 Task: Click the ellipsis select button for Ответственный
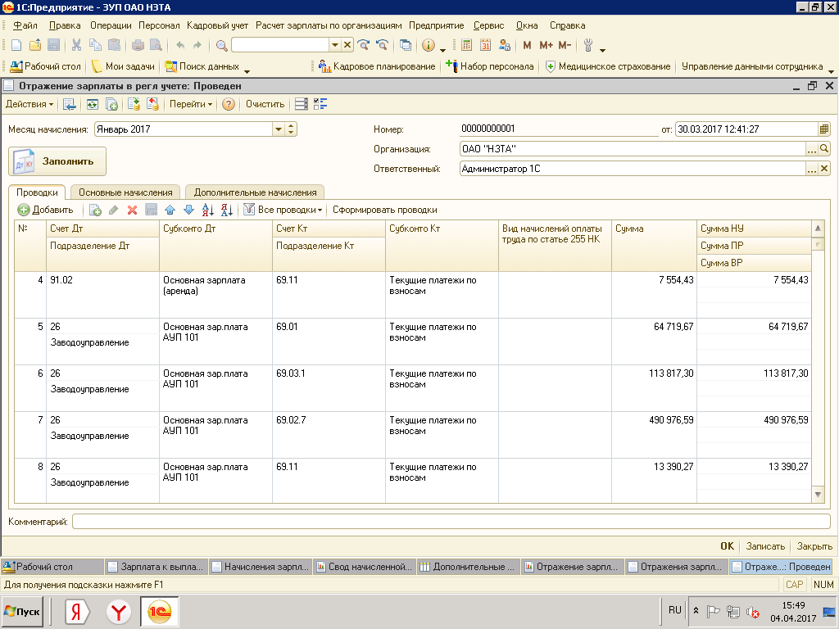(812, 169)
